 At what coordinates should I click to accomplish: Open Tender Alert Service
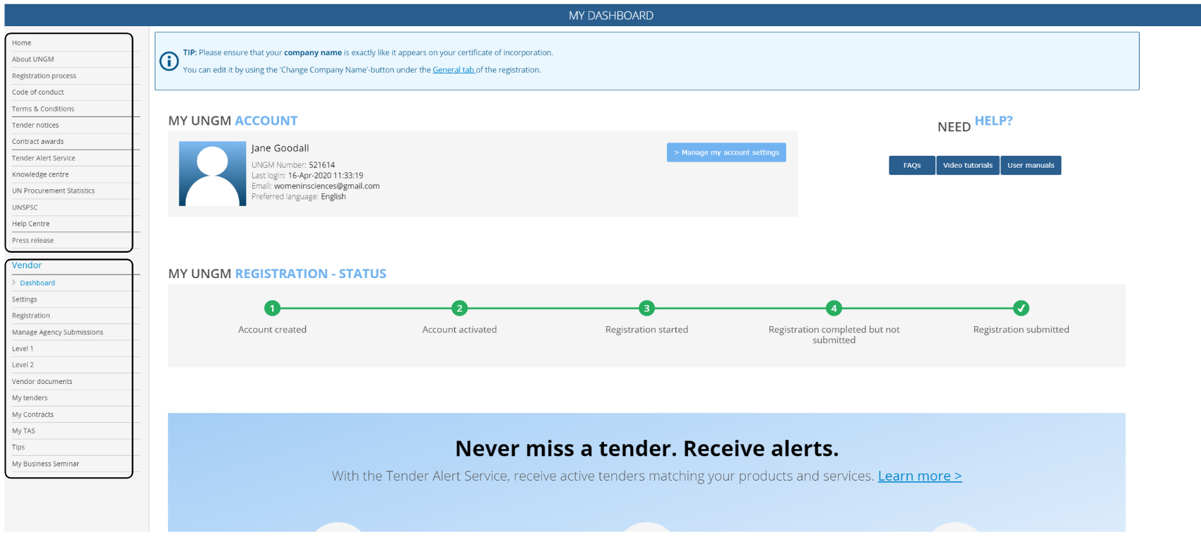44,158
